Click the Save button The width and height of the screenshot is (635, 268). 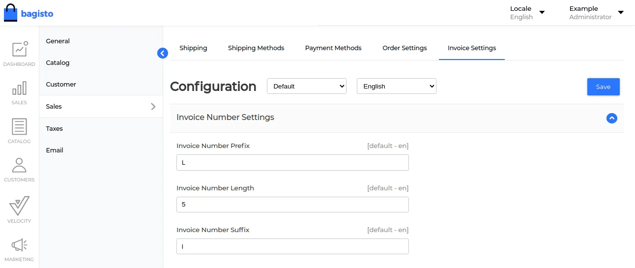tap(603, 87)
